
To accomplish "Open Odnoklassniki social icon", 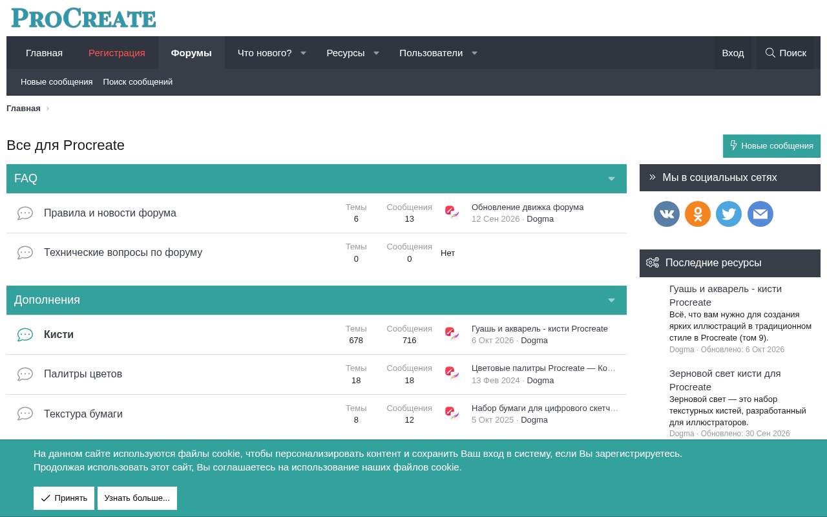I will click(698, 214).
